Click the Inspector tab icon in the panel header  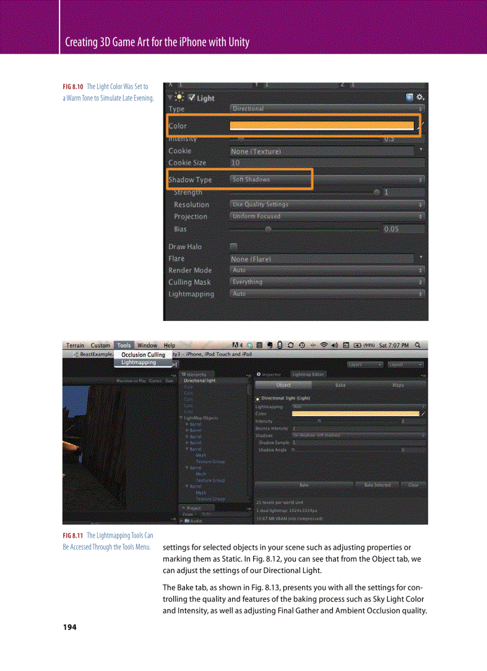(x=260, y=375)
